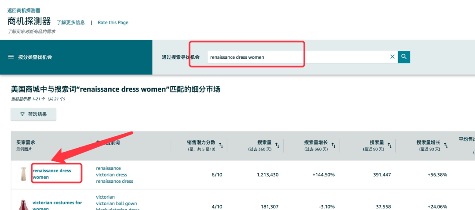
Task: Click the victorian dress search term link
Action: click(x=111, y=174)
